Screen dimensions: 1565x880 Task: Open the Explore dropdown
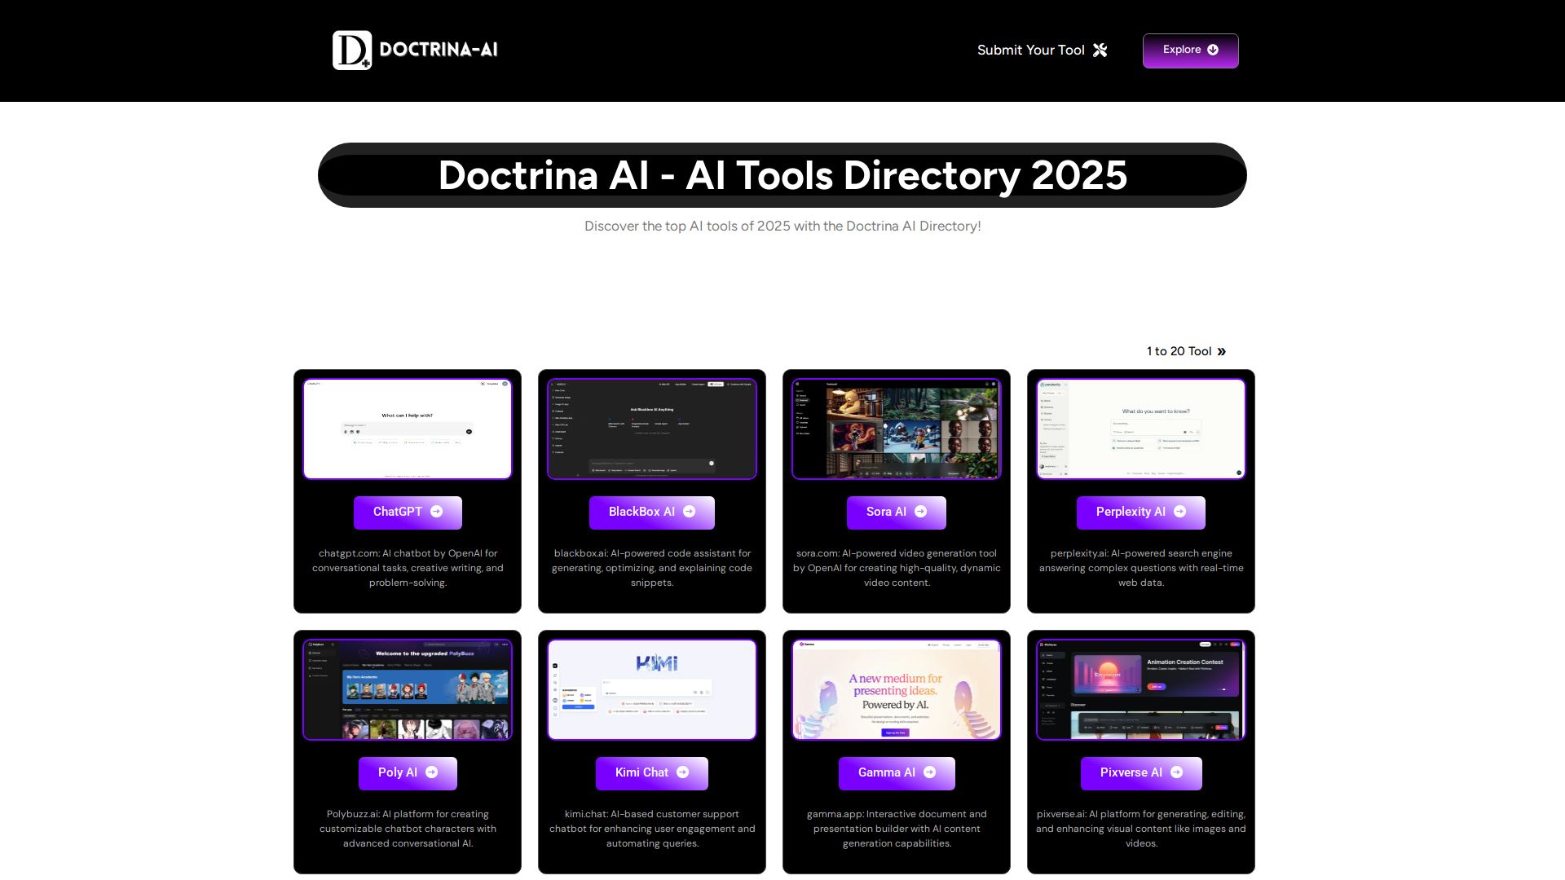[1190, 50]
